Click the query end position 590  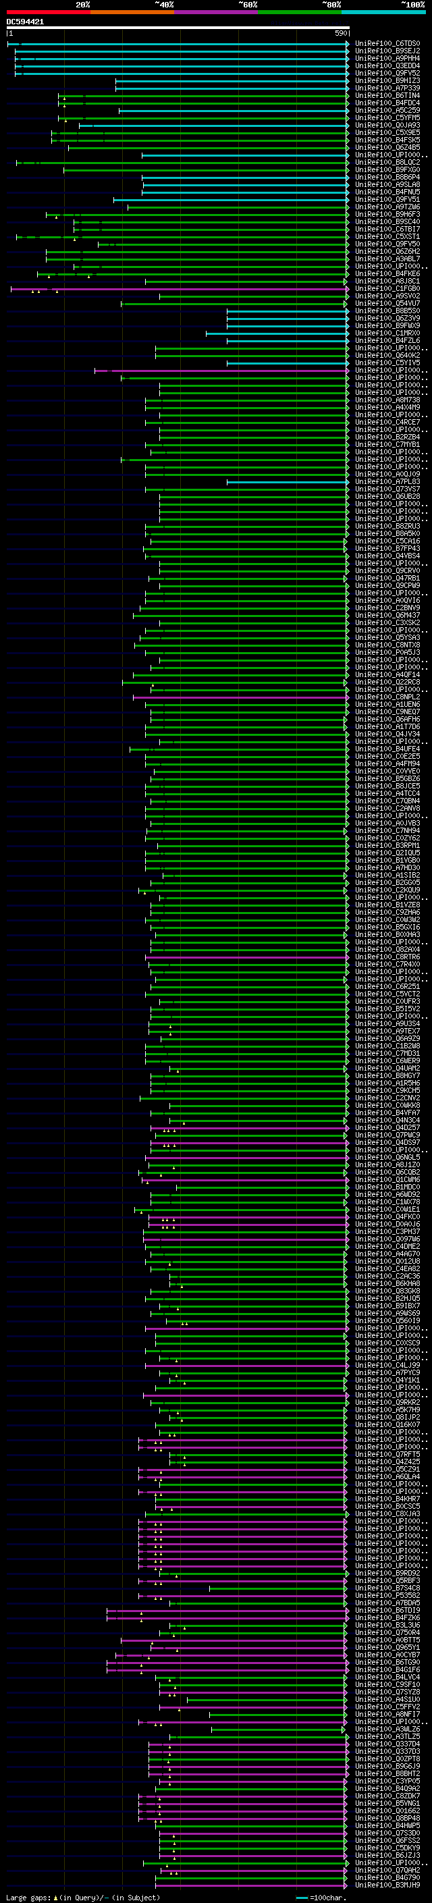pos(341,33)
